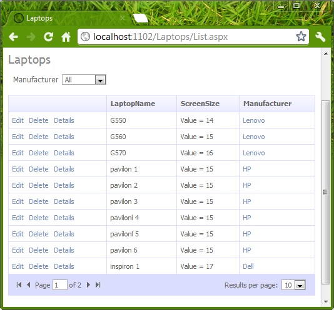Open HP link in pavilon 1 row
The image size is (334, 310).
[x=247, y=169]
